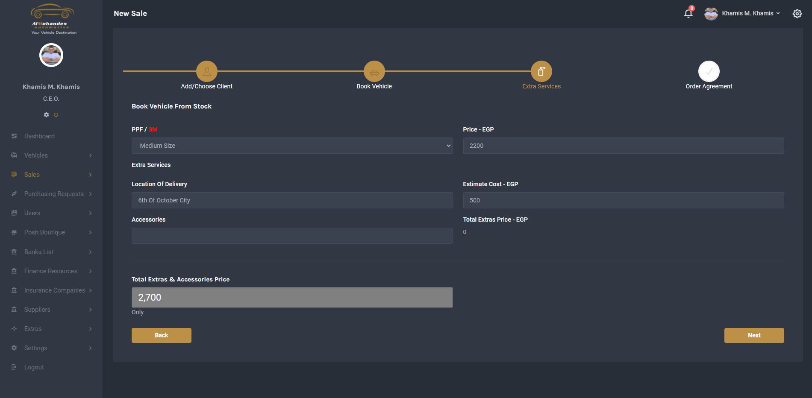Open Banks List menu item
The image size is (812, 398).
pyautogui.click(x=39, y=252)
